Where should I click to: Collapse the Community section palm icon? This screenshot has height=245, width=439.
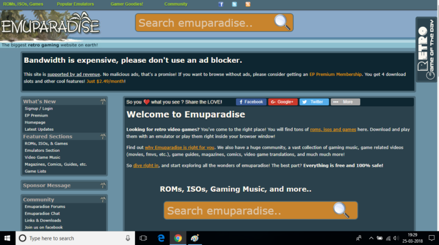tap(103, 199)
